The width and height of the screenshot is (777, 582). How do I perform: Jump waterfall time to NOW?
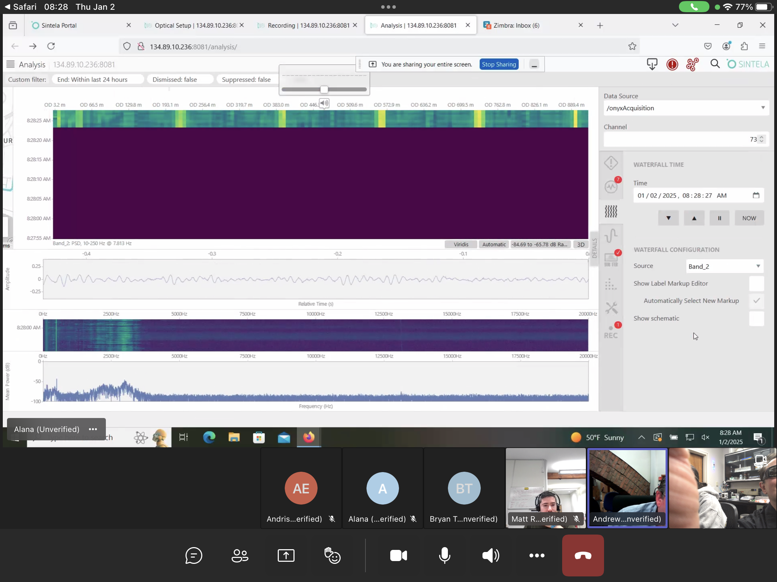[x=749, y=218]
